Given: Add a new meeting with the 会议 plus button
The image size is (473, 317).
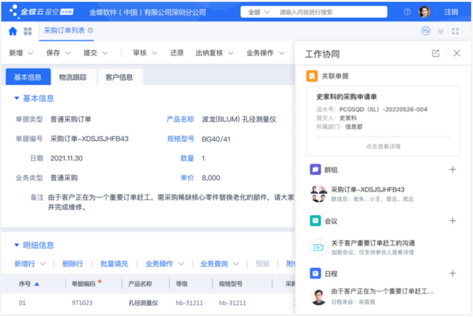Looking at the screenshot, I should click(453, 221).
